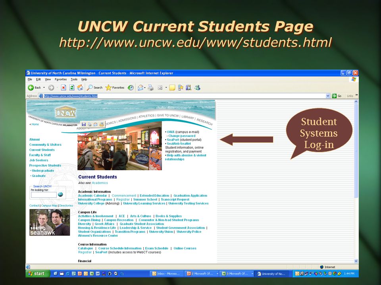Open the Edit menu

click(x=38, y=79)
